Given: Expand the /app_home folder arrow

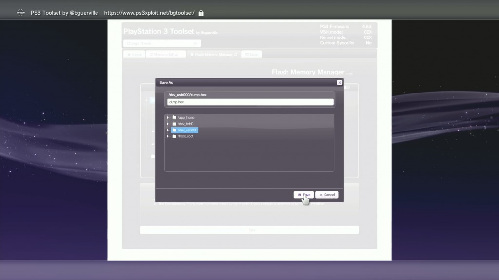Looking at the screenshot, I should pos(168,117).
